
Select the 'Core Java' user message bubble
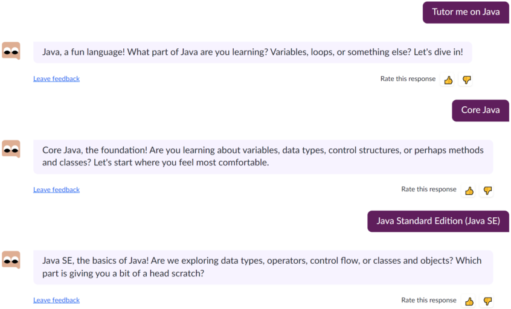coord(480,110)
